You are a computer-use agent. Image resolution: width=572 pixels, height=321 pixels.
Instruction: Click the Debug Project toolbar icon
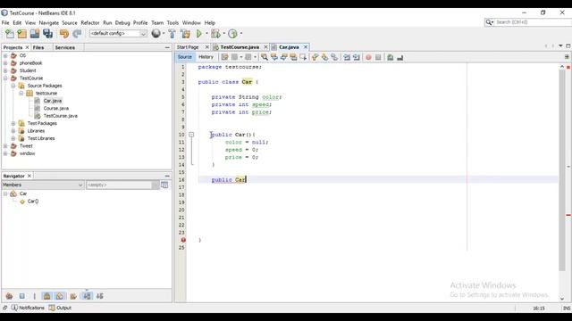tap(215, 34)
